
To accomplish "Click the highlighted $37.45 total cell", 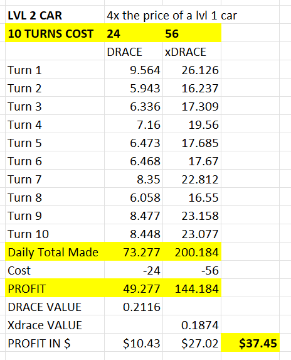I will 250,343.
